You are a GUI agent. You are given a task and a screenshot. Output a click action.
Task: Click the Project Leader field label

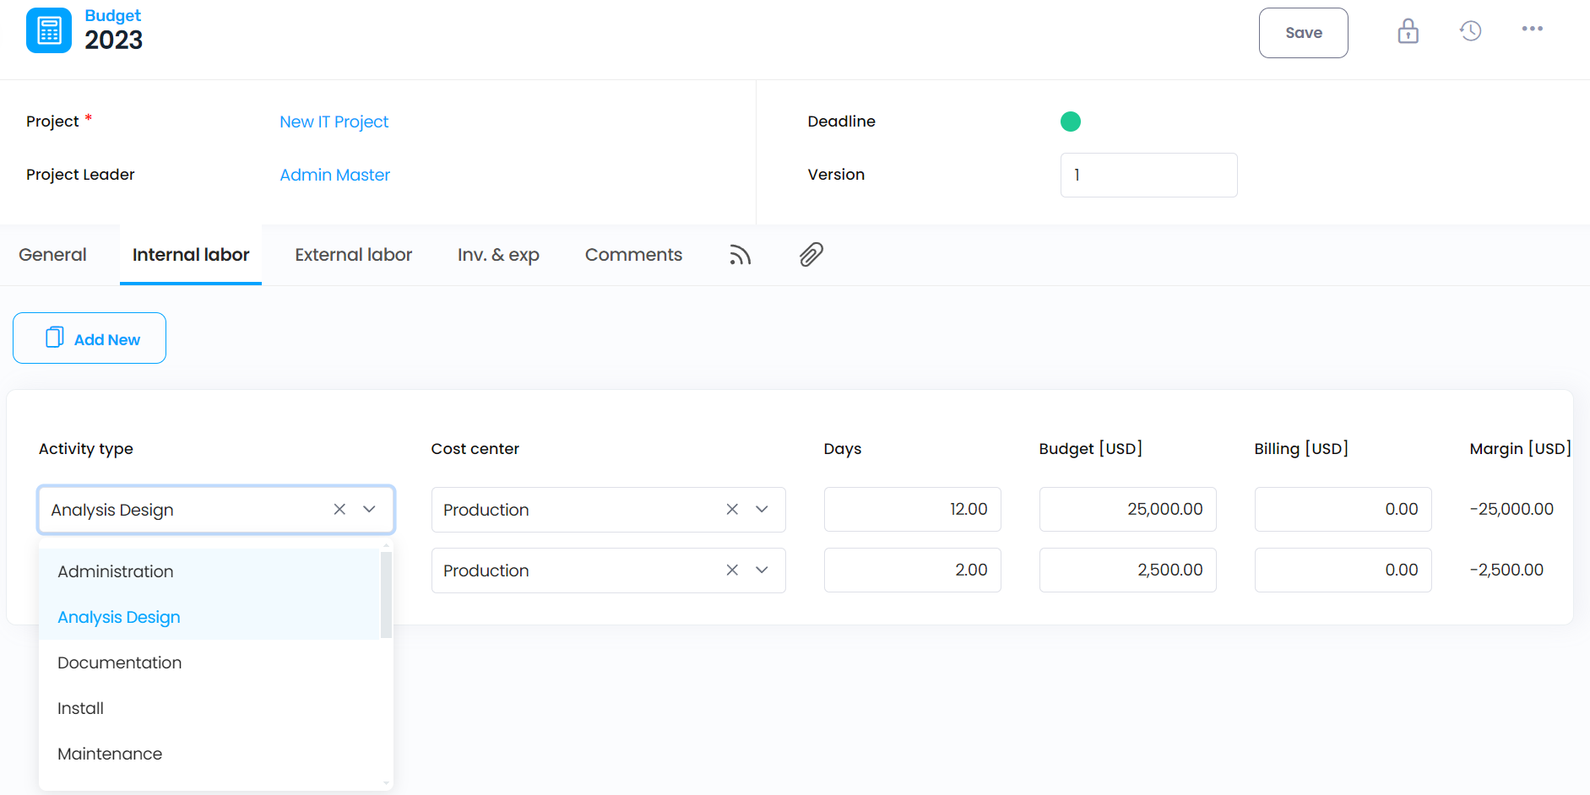(80, 175)
